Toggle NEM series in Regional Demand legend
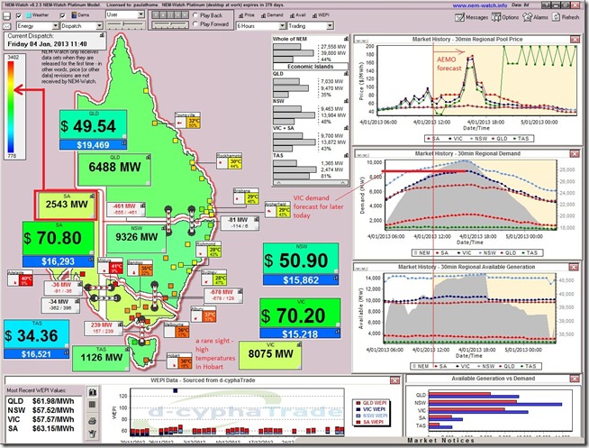Image resolution: width=589 pixels, height=448 pixels. 421,253
